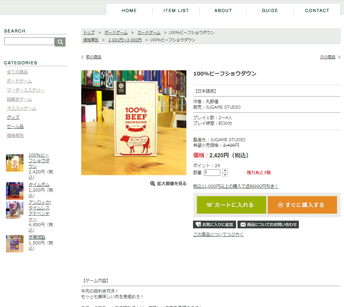Open the shipping discount 税込11,000円以上 link
344x307 pixels.
tap(236, 186)
